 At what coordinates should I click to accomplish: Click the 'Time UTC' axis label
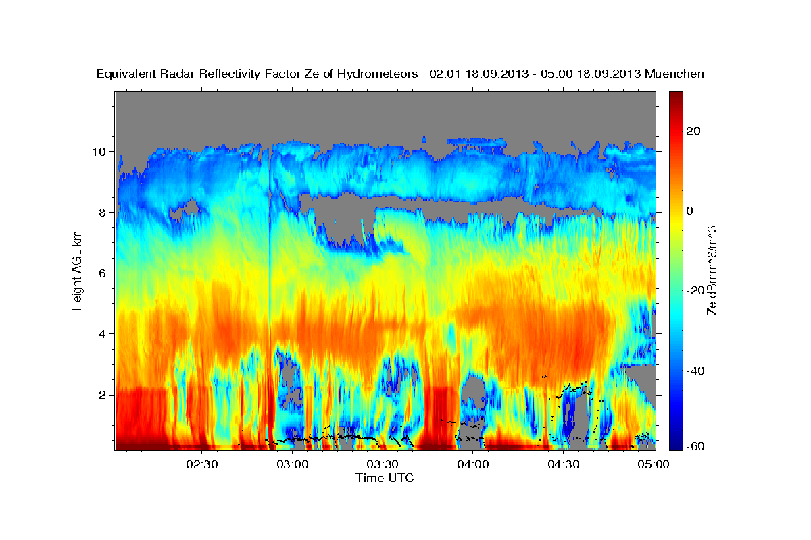[x=385, y=478]
